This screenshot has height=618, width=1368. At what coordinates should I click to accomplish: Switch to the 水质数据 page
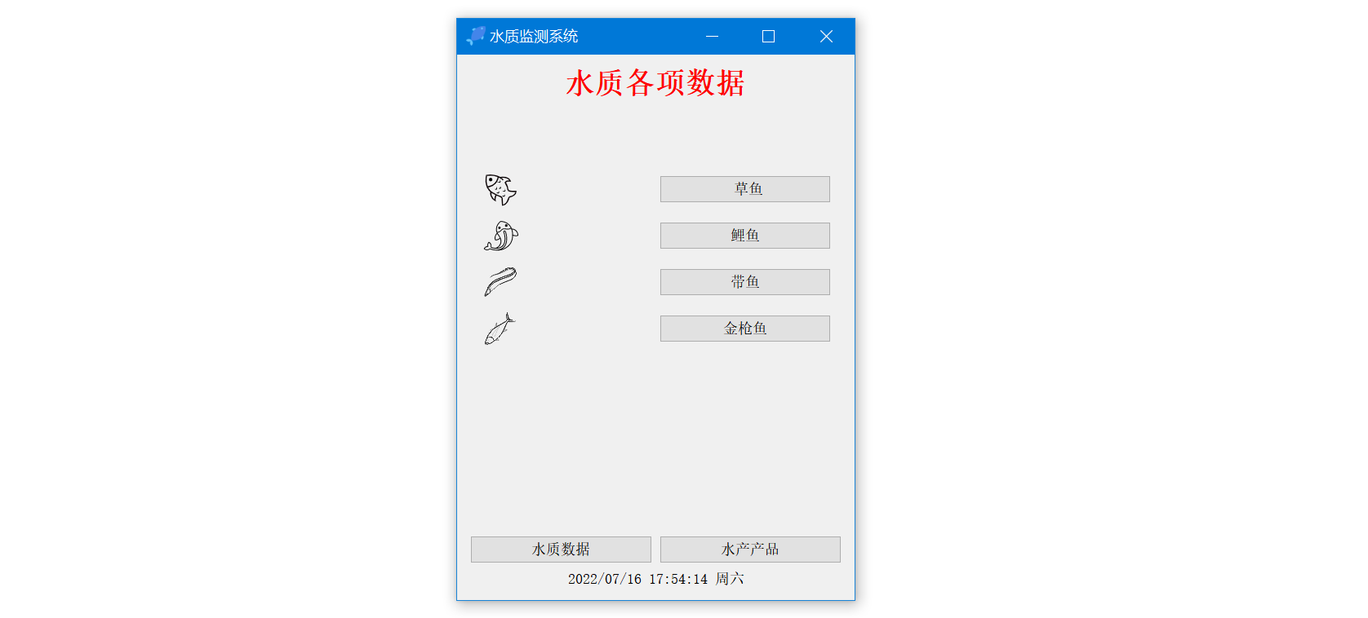(x=561, y=550)
